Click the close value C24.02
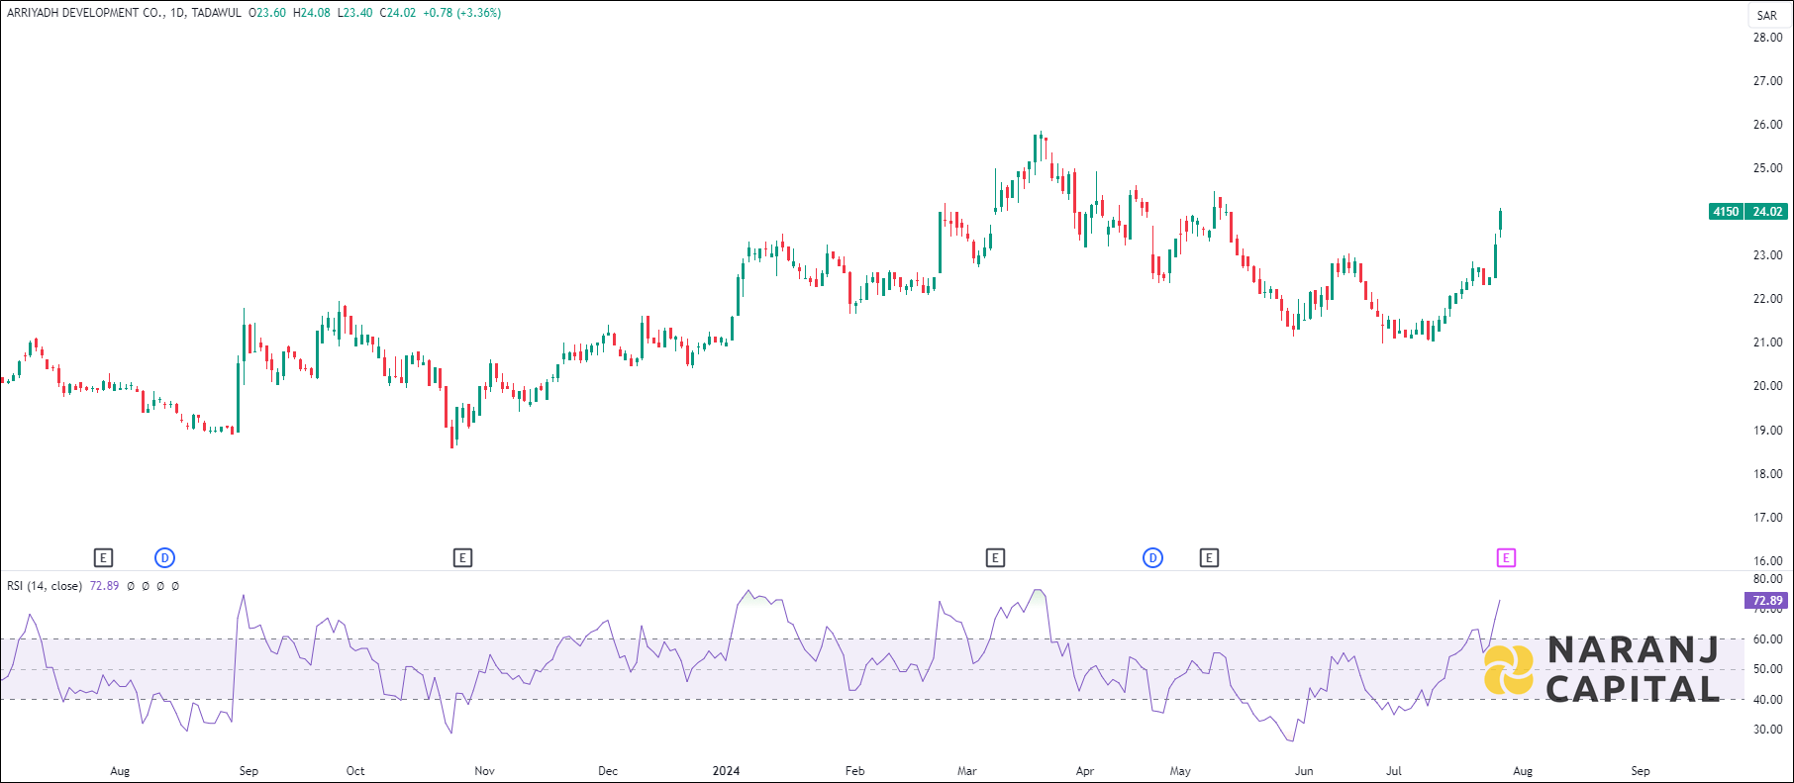 coord(398,13)
